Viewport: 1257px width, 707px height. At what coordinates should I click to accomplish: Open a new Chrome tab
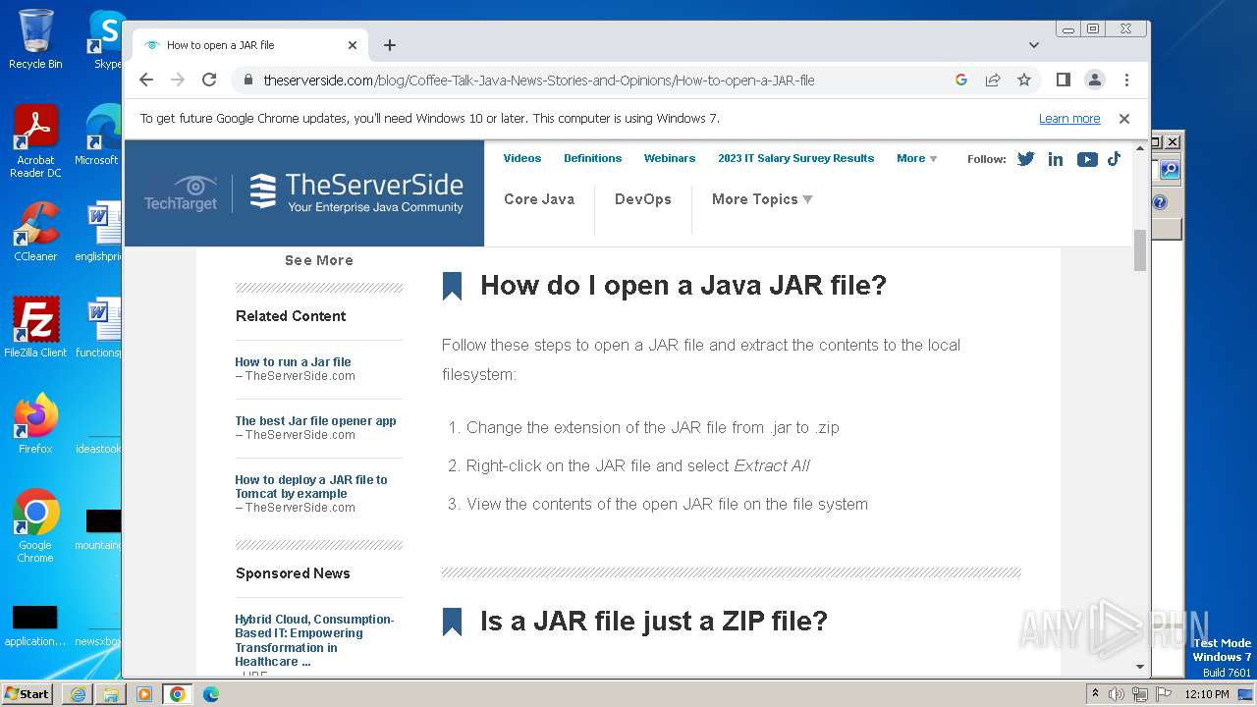(x=390, y=45)
